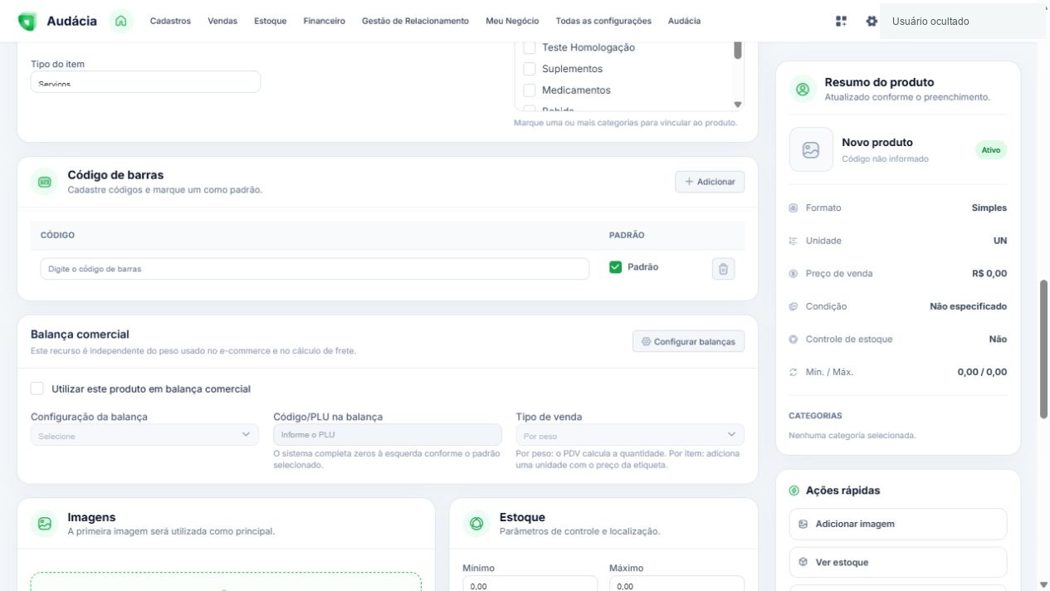Click the Ações rápidas heading icon

pos(794,491)
